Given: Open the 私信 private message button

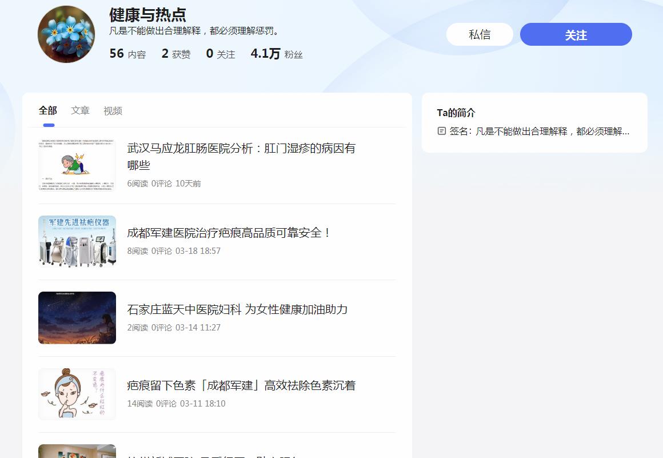Looking at the screenshot, I should [480, 34].
